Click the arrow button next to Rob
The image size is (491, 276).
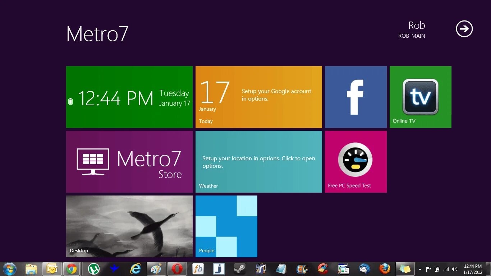pyautogui.click(x=464, y=29)
